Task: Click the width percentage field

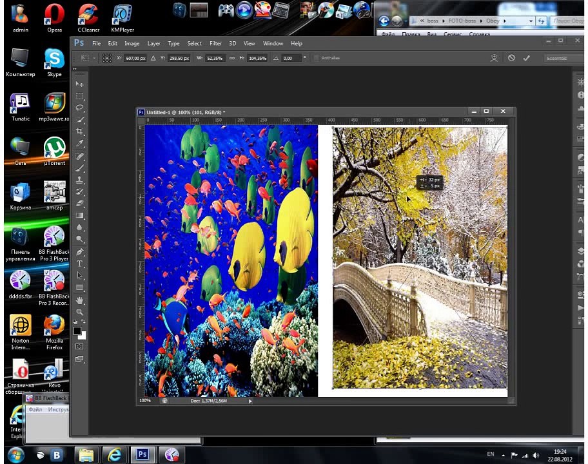Action: pyautogui.click(x=215, y=59)
